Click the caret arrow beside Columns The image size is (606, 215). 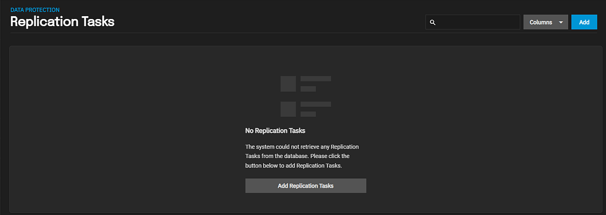(x=561, y=22)
